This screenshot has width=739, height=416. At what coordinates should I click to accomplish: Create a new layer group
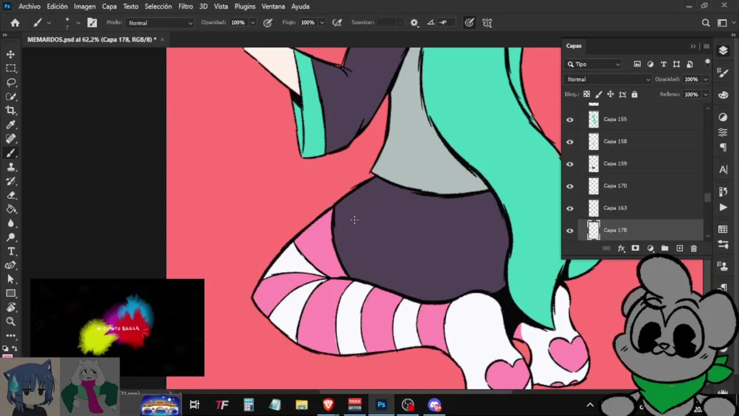coord(665,248)
